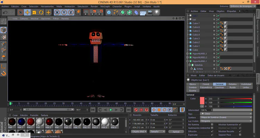The width and height of the screenshot is (260, 138).
Task: Expand the HyperNURBS.2 tree node
Action: pos(188,58)
